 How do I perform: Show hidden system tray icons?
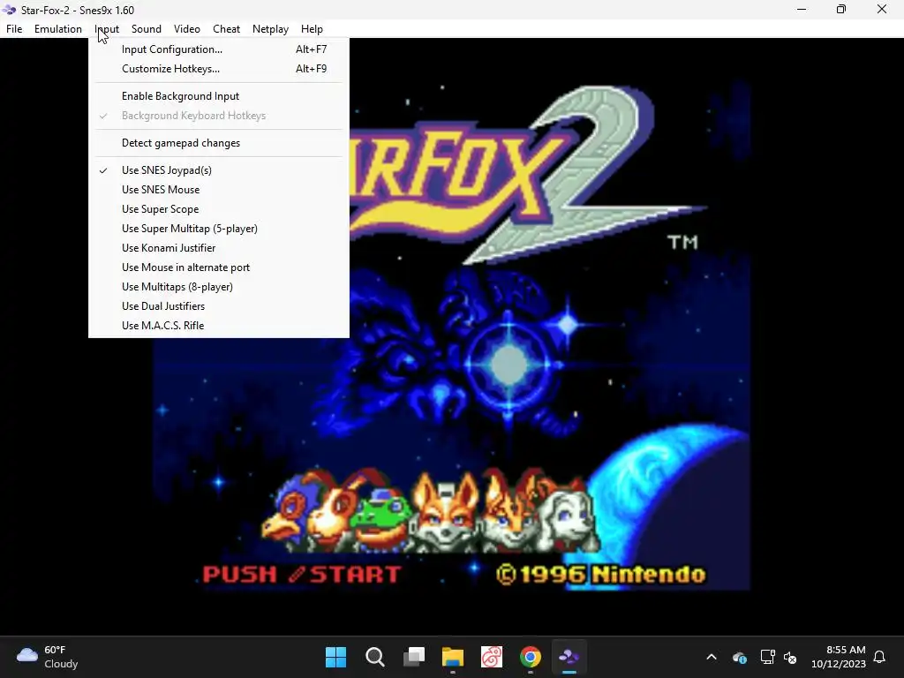pyautogui.click(x=712, y=657)
